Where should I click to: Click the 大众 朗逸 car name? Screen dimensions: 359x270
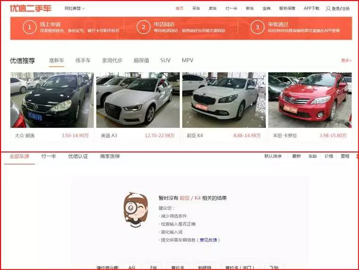[x=25, y=135]
